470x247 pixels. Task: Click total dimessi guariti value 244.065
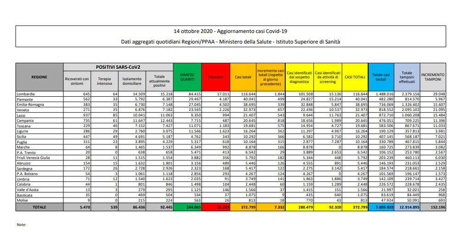click(194, 207)
